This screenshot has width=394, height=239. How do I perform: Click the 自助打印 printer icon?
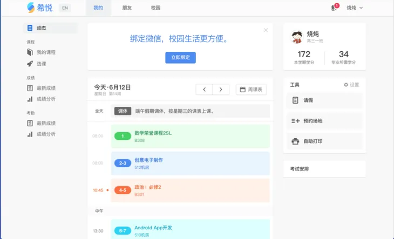click(295, 141)
